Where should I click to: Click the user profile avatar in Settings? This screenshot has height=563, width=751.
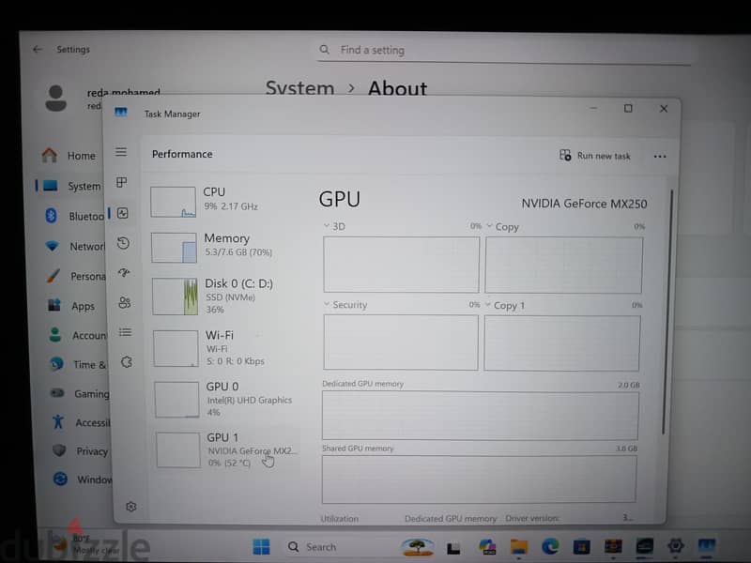pyautogui.click(x=56, y=99)
